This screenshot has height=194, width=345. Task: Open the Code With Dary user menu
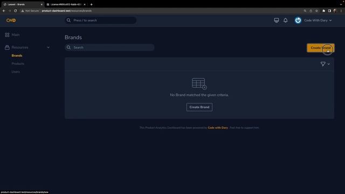[x=318, y=20]
